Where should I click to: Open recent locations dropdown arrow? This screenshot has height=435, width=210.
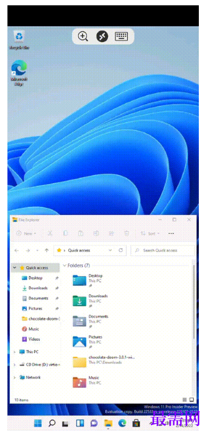tap(37, 250)
